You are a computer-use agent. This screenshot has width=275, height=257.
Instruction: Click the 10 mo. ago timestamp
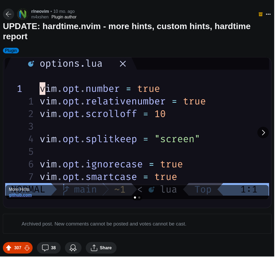(x=64, y=11)
